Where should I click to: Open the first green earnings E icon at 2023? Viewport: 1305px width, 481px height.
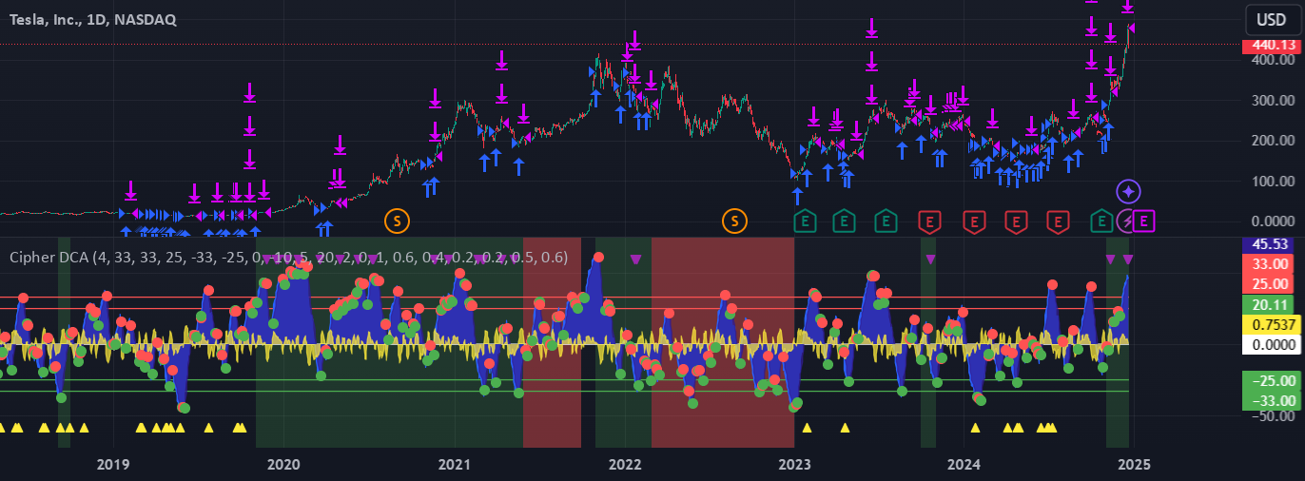pyautogui.click(x=805, y=221)
